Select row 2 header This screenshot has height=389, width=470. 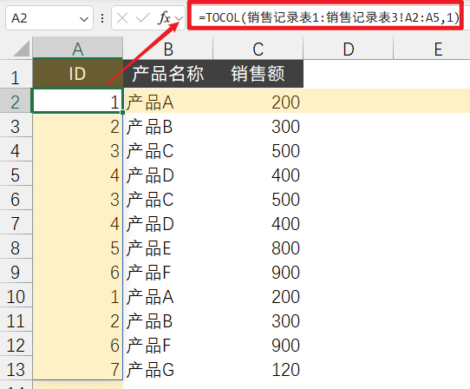pyautogui.click(x=16, y=101)
